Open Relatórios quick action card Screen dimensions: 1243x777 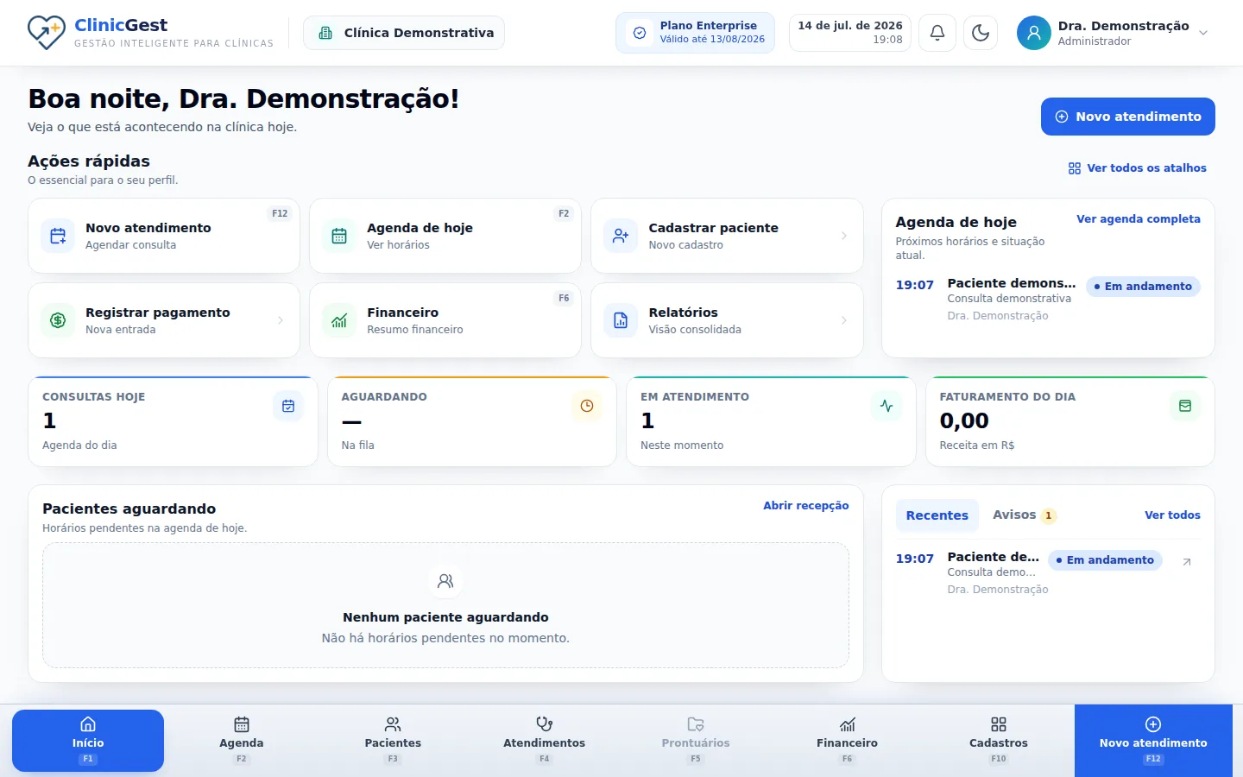click(727, 320)
